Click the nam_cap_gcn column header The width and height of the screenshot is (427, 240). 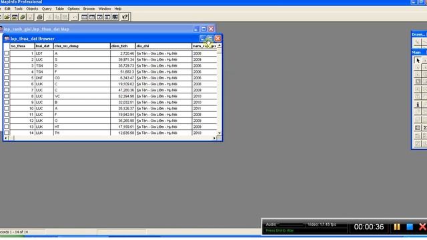tap(204, 46)
